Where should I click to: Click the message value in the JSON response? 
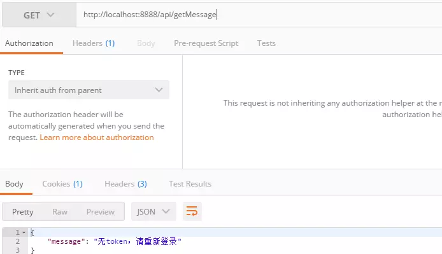[138, 241]
